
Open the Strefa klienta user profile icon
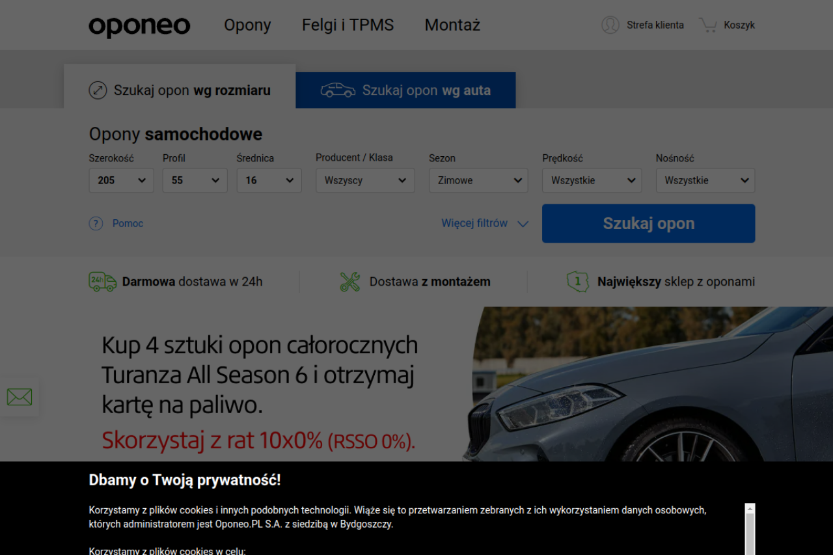(x=610, y=25)
